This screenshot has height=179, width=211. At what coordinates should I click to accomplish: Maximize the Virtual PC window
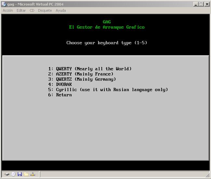[x=201, y=4]
